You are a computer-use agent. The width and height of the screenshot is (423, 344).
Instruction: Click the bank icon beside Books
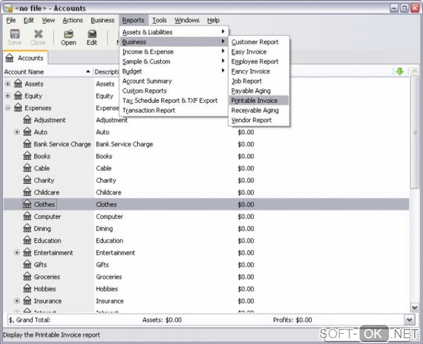pyautogui.click(x=27, y=156)
